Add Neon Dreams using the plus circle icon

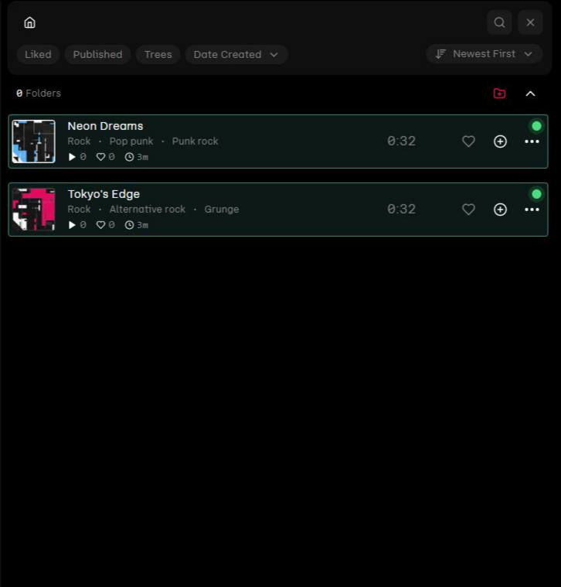point(500,142)
